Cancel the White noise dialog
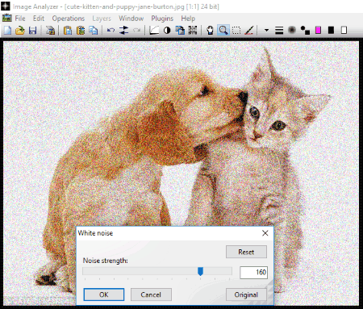This screenshot has height=309, width=363. [x=151, y=294]
